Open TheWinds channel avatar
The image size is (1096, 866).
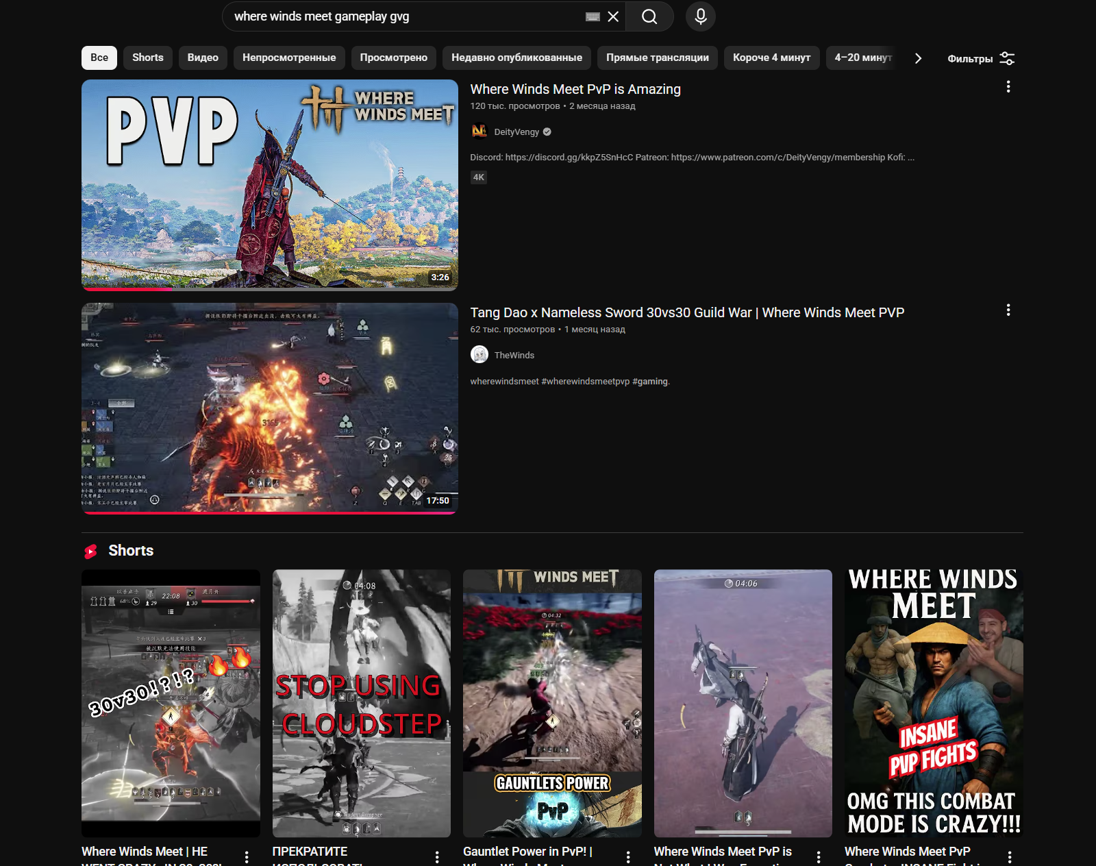[480, 354]
